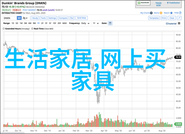Open the Templates button

(154, 18)
